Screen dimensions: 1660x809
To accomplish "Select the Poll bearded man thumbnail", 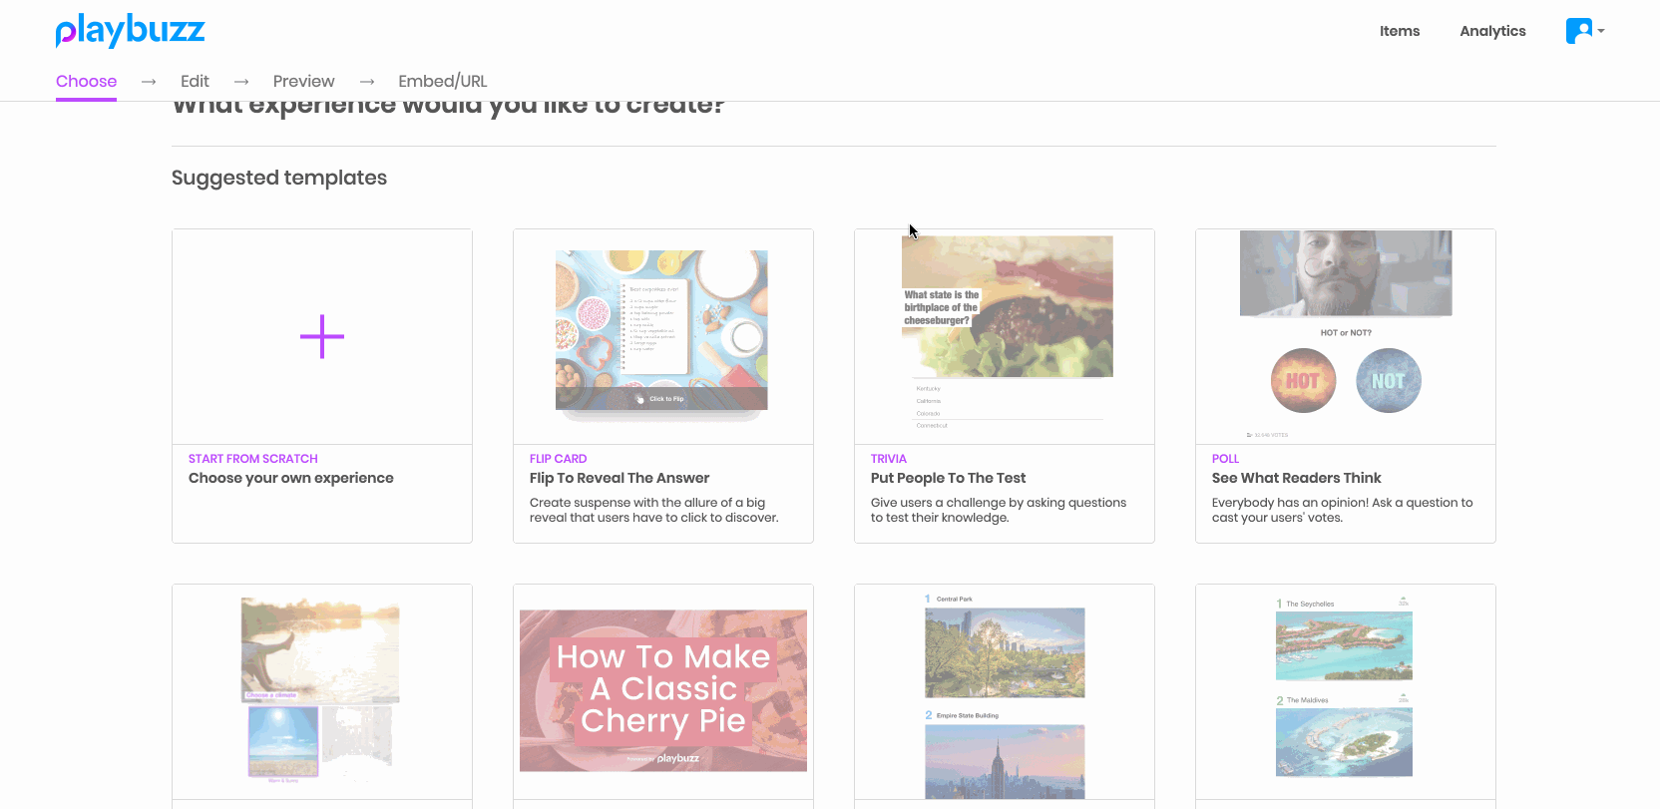I will [x=1346, y=272].
